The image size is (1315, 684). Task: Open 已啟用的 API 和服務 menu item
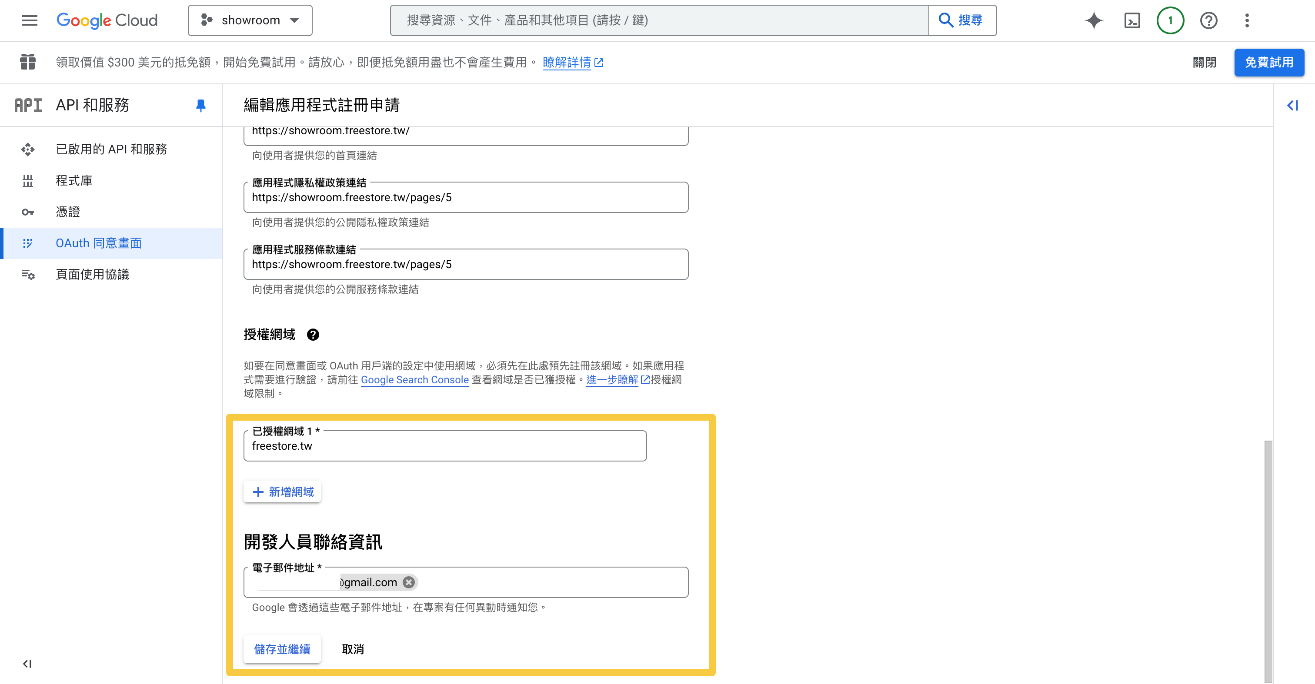tap(111, 149)
